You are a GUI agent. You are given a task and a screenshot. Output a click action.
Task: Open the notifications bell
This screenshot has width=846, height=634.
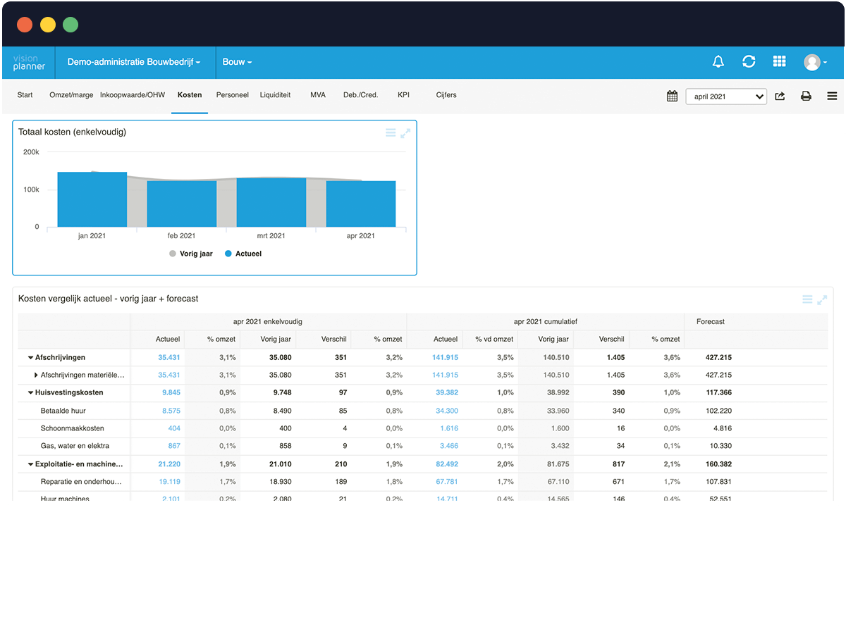click(x=718, y=62)
